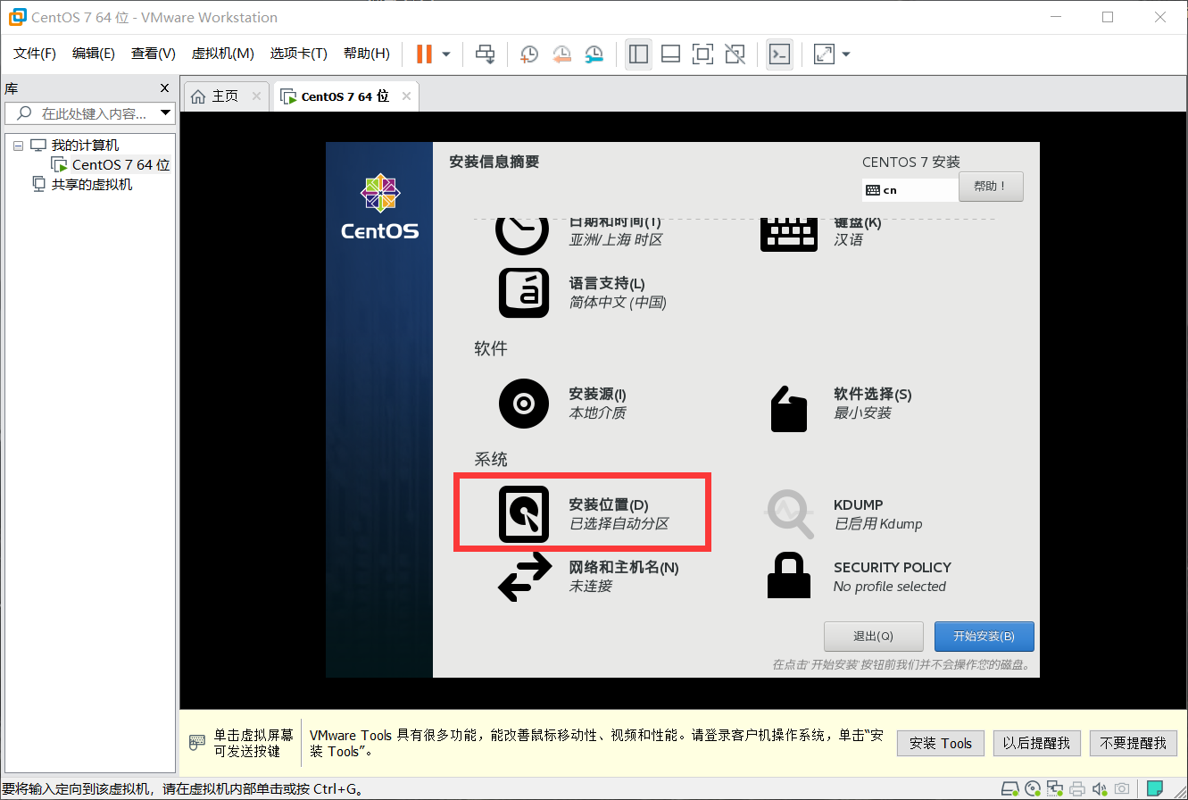1188x800 pixels.
Task: Select 我的计算机 in the library tree
Action: coord(85,146)
